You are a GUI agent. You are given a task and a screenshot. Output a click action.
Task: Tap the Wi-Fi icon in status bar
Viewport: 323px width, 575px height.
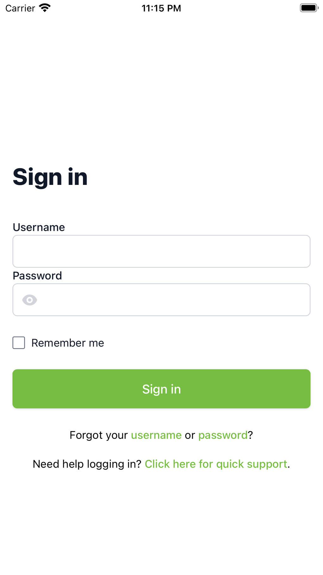click(x=45, y=8)
